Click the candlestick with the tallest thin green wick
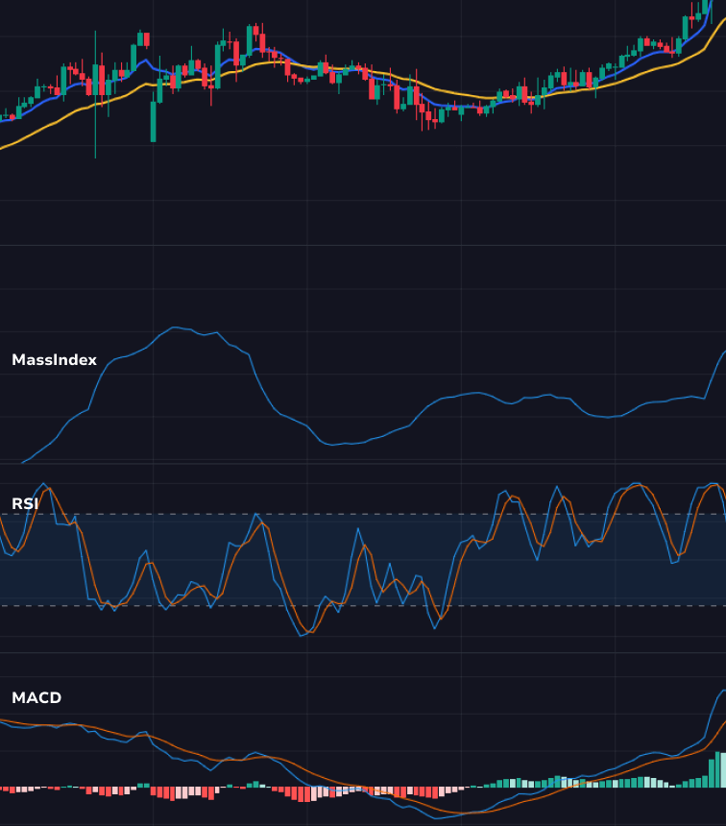 point(95,91)
